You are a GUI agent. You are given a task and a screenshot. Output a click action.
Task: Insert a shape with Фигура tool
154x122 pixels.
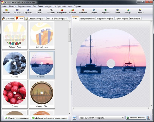click(x=128, y=11)
